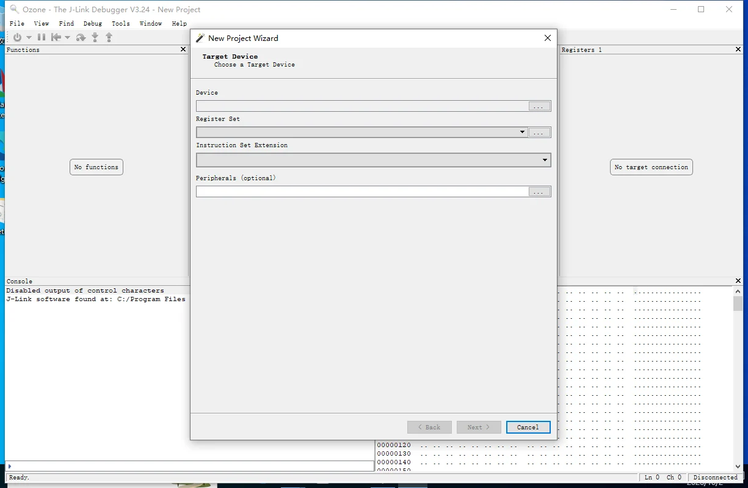Click the Device input field
The width and height of the screenshot is (748, 488).
[x=363, y=106]
